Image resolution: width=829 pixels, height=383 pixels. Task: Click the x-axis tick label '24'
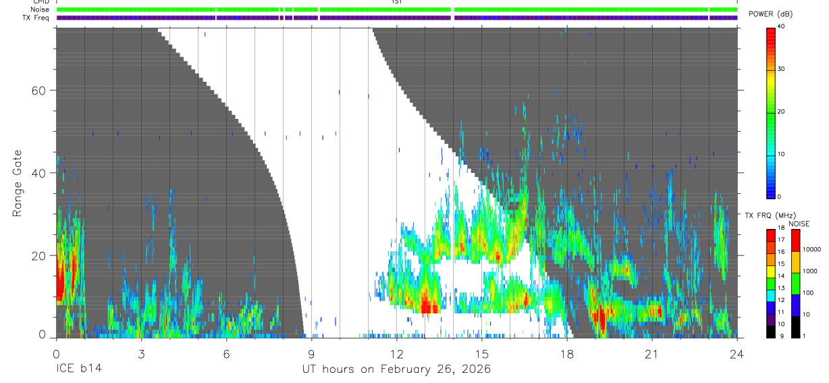click(x=737, y=353)
